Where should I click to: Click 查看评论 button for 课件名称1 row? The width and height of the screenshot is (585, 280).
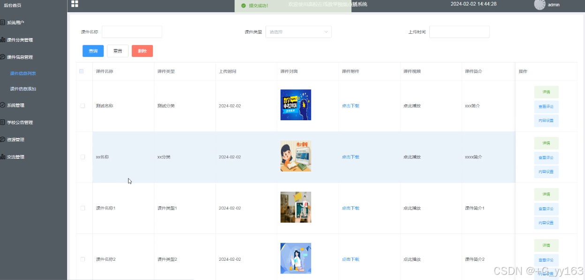(546, 209)
